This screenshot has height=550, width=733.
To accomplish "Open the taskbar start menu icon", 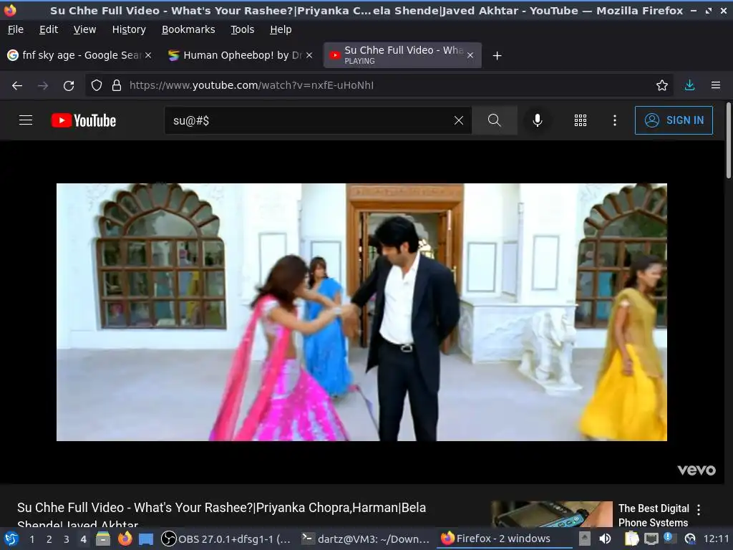I will pos(11,539).
